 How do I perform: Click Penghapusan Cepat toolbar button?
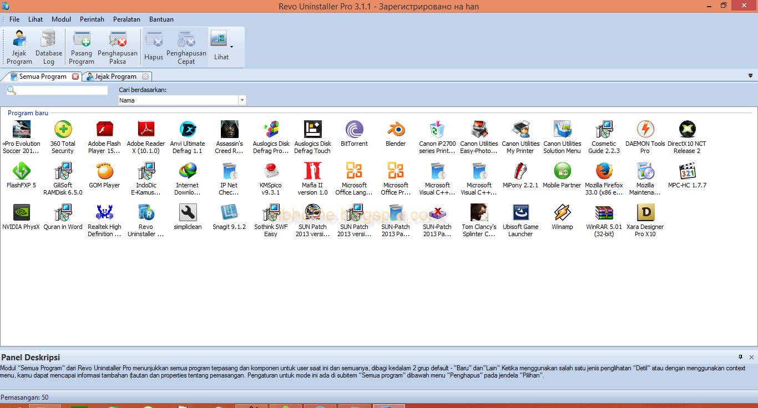coord(186,48)
